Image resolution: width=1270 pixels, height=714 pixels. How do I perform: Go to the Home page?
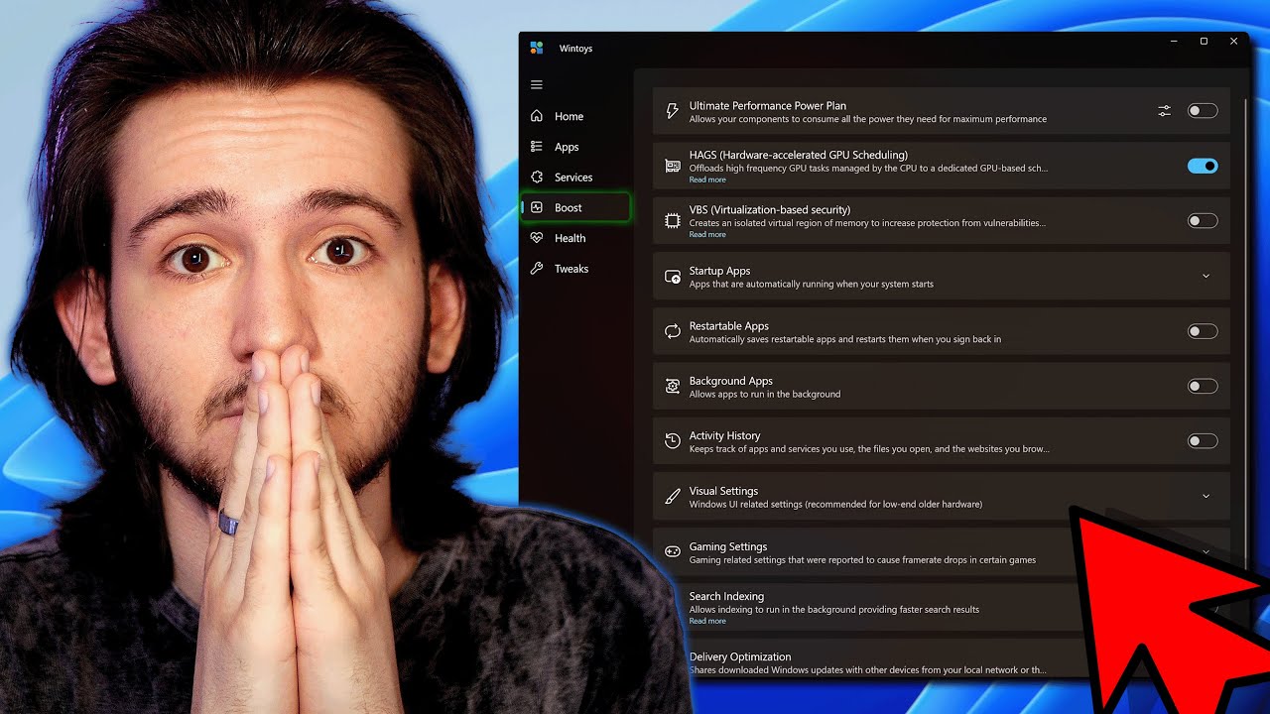point(574,116)
